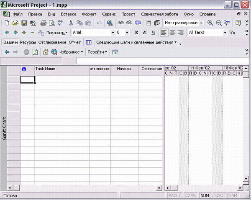
Task: Link tasks with chain icon
Action: click(120, 23)
